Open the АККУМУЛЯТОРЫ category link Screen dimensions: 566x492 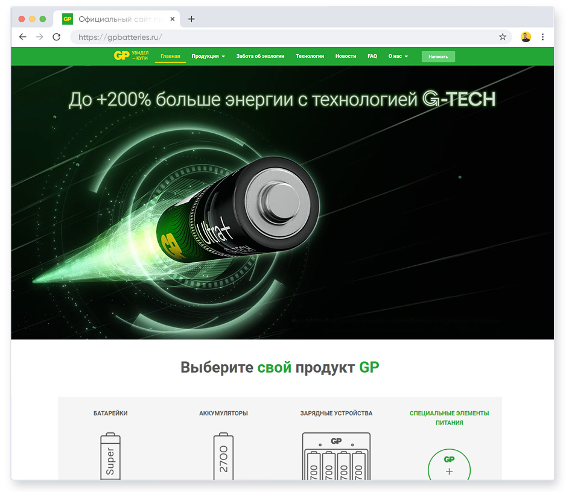tap(223, 414)
